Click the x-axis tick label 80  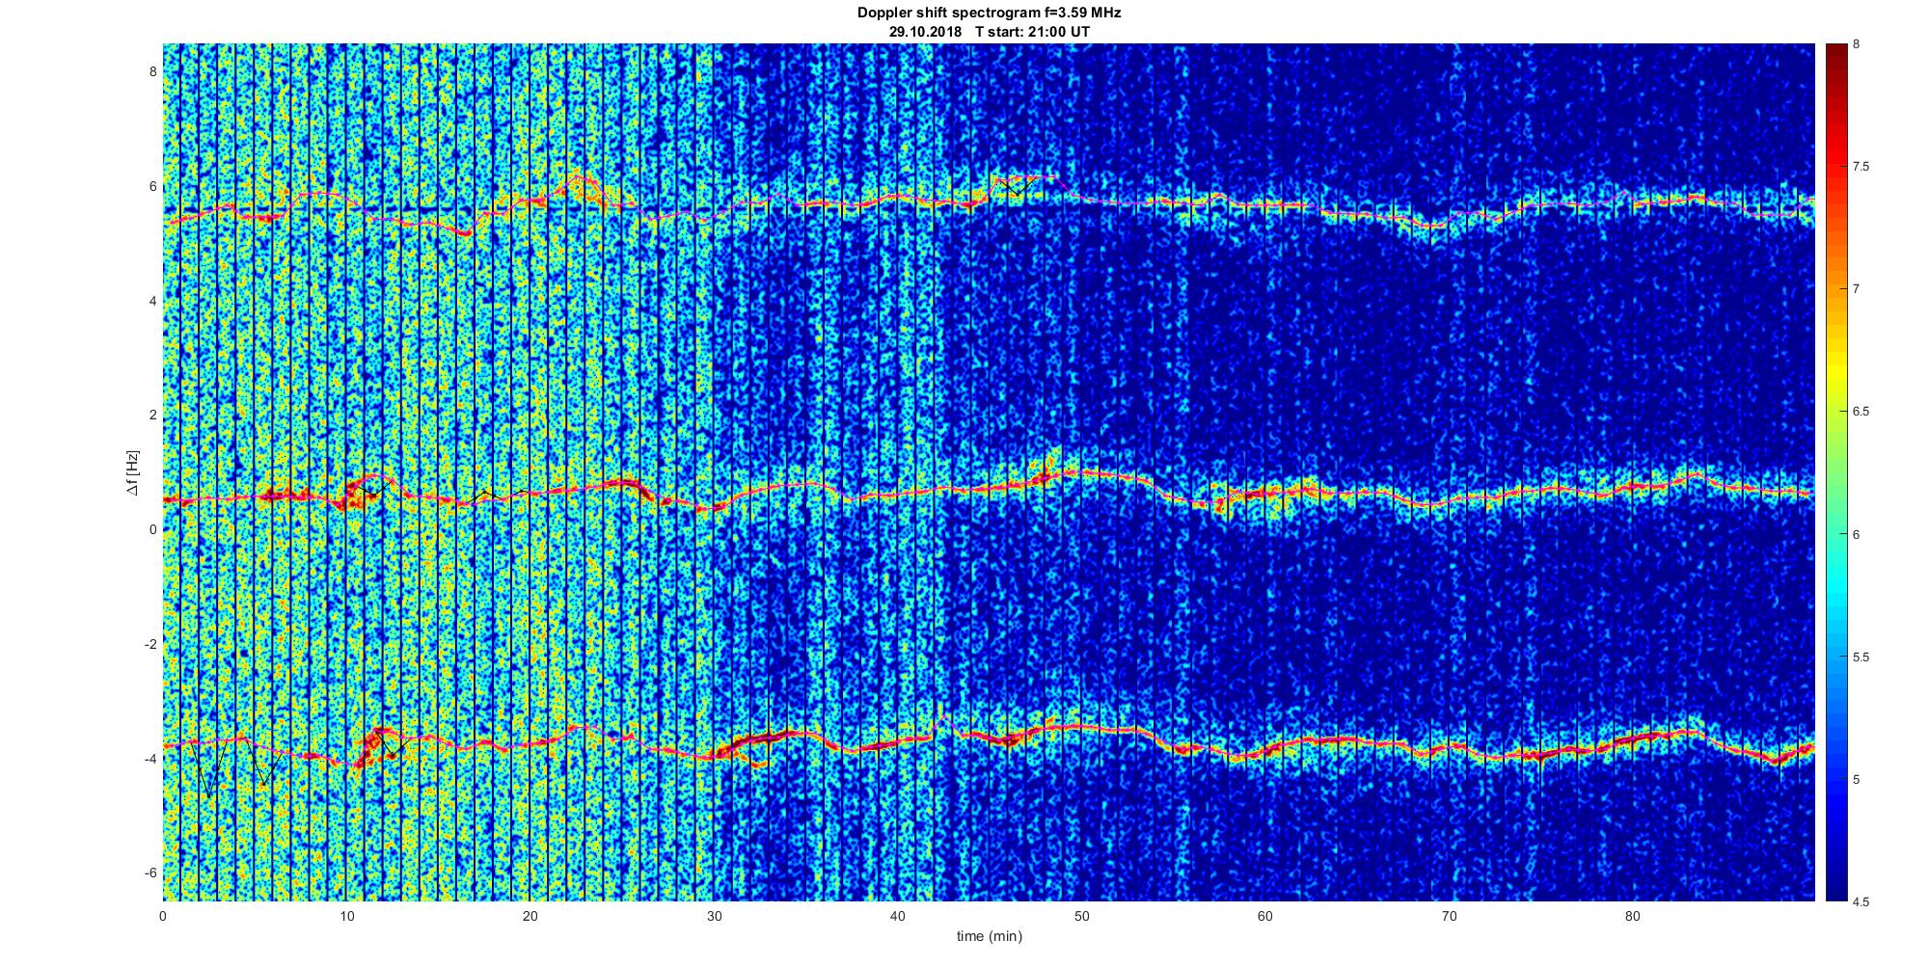(1633, 915)
